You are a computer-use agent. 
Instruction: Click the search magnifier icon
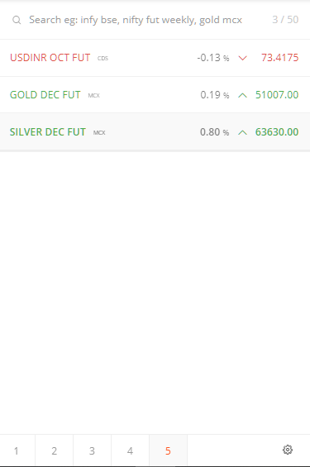tap(17, 20)
